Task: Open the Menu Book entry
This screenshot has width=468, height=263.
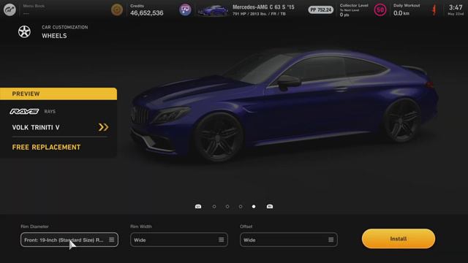Action: 34,9
